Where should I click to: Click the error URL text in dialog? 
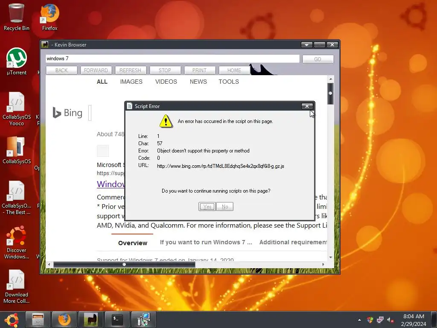pos(221,166)
